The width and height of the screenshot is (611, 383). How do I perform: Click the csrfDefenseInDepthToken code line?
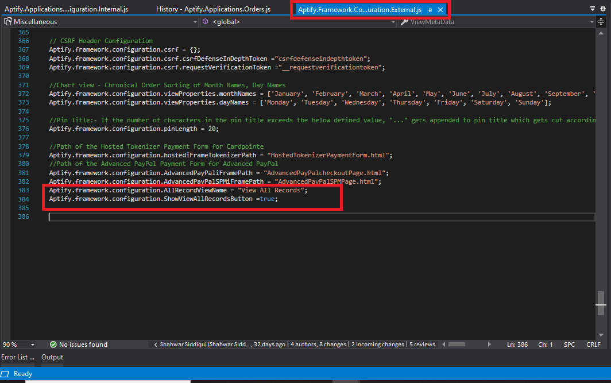(210, 59)
